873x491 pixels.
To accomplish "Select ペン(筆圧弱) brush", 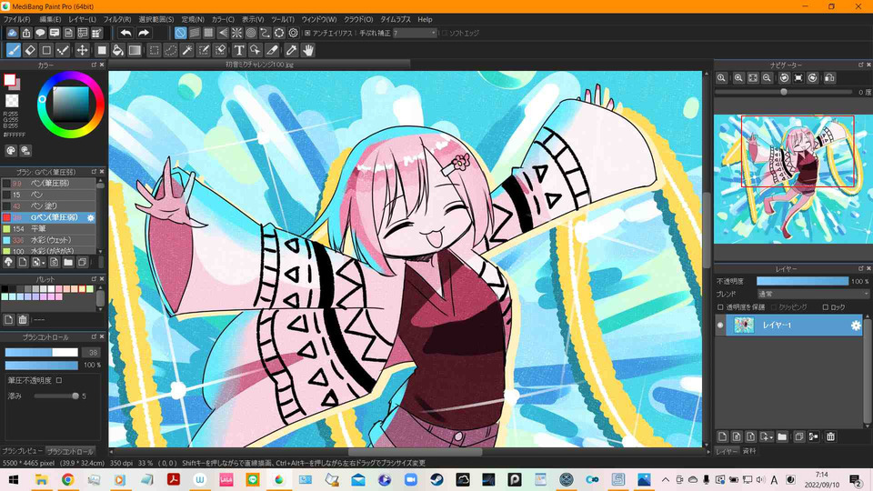I will coord(48,183).
